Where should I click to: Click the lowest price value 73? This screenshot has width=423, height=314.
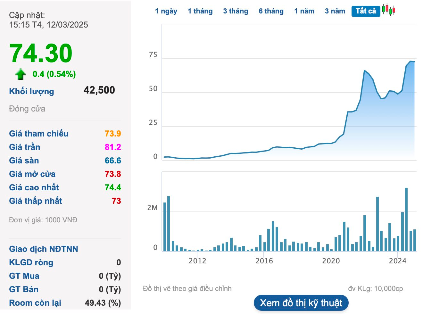point(116,201)
